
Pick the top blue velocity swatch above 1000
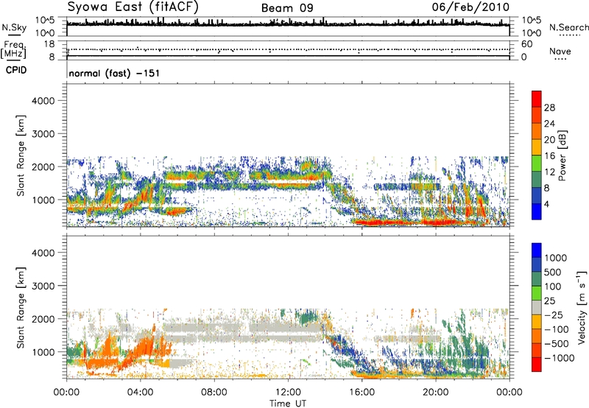(x=537, y=250)
